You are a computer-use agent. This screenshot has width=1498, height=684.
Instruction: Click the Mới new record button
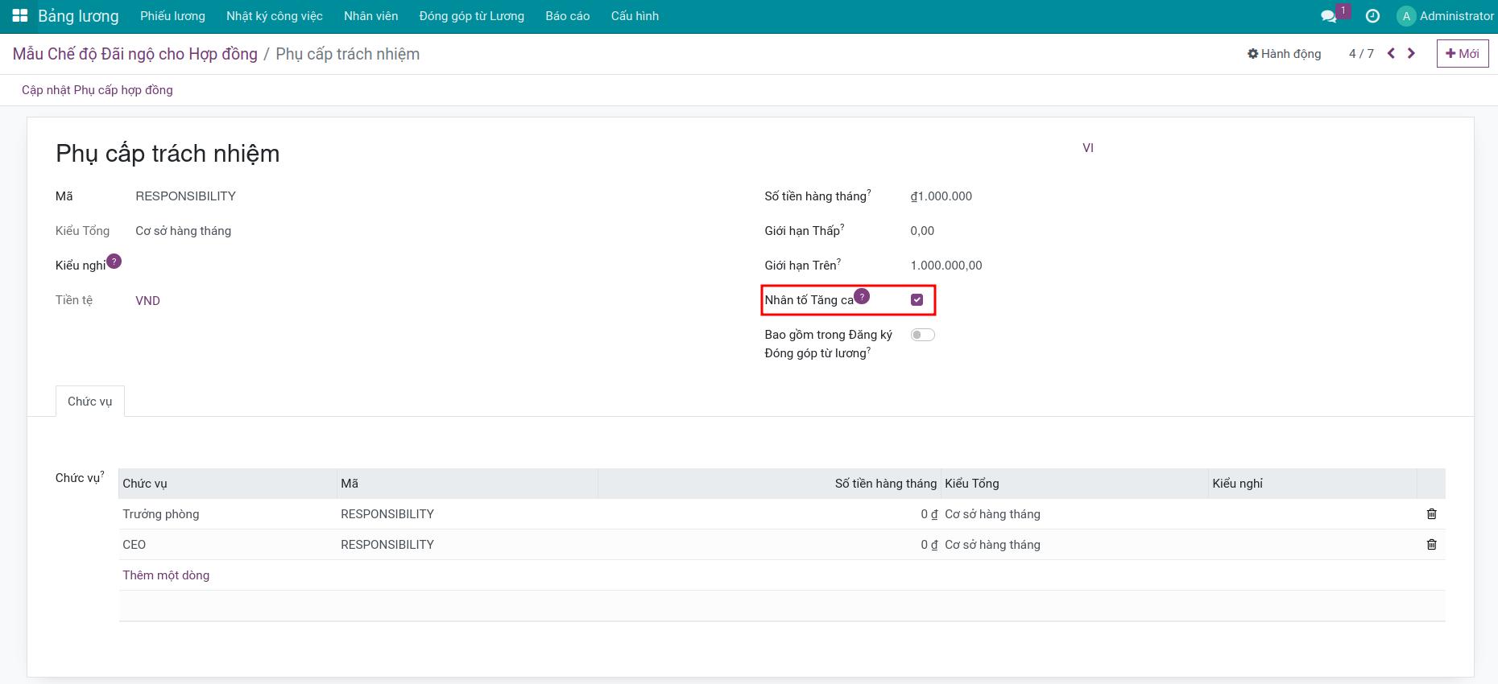pos(1463,53)
